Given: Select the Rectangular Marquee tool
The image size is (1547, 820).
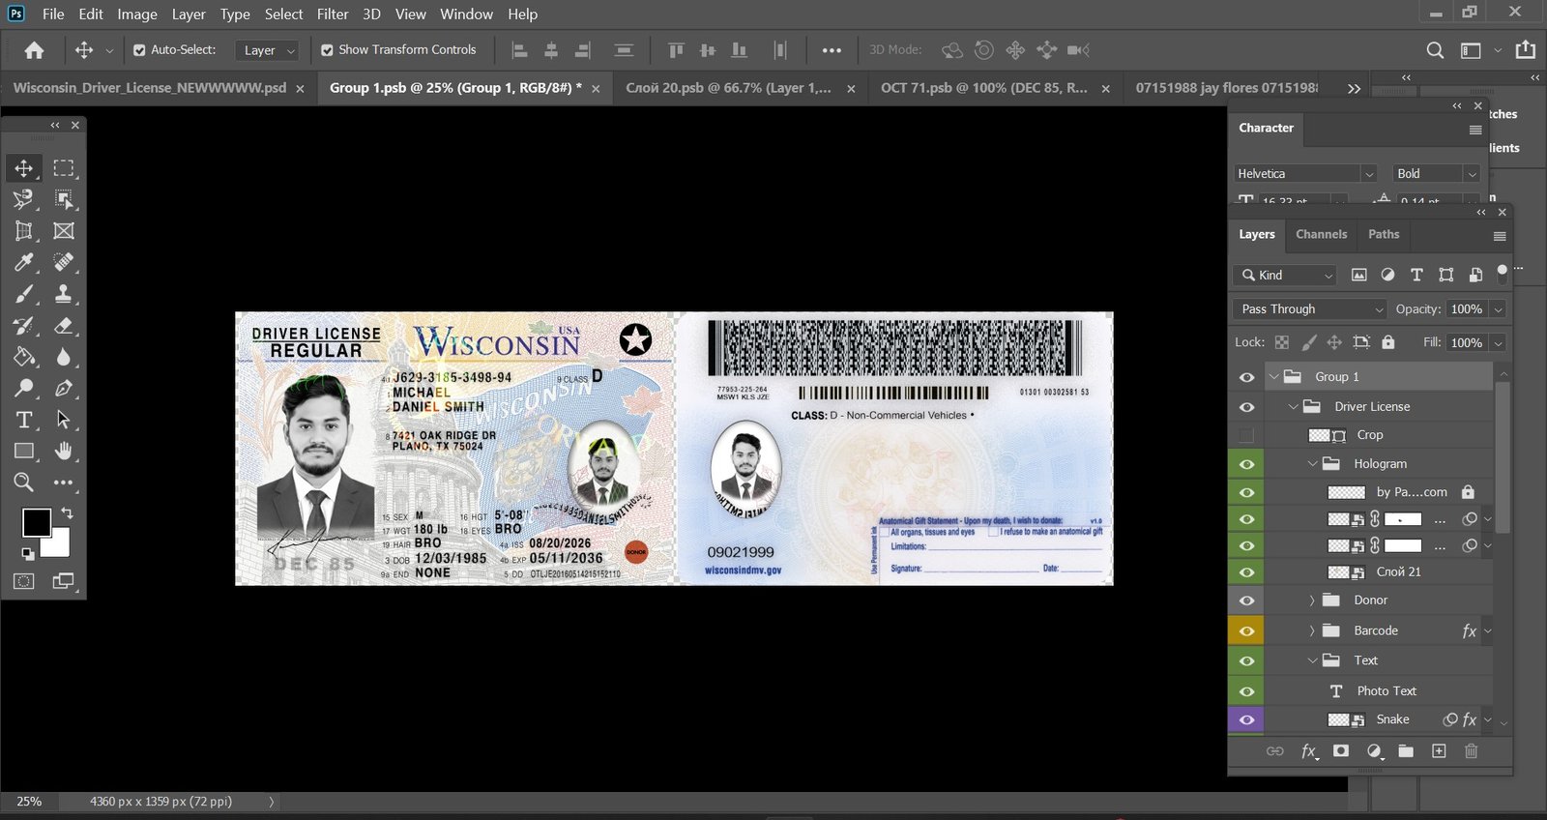Looking at the screenshot, I should coord(64,168).
